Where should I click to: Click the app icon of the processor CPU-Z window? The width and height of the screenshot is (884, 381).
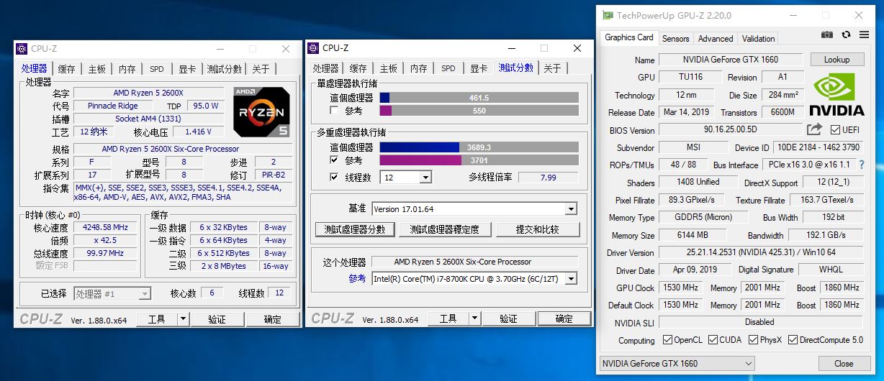tap(22, 49)
